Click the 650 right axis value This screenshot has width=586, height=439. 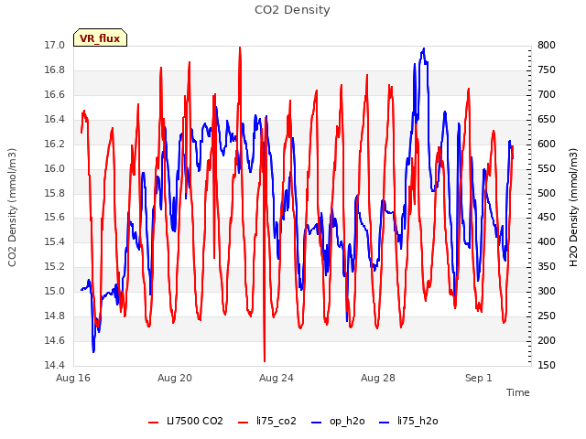pos(547,120)
